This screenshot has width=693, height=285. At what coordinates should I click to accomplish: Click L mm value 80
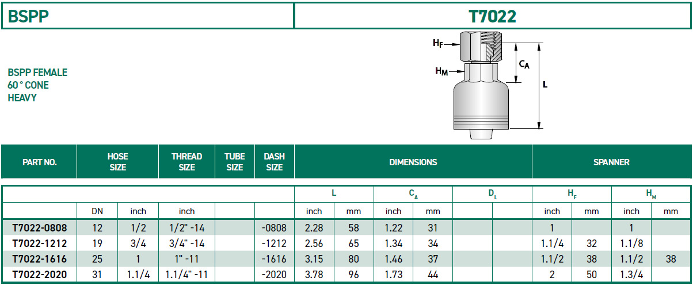353,259
